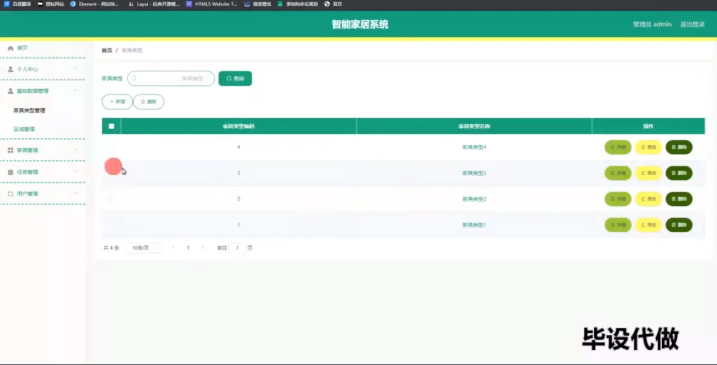
Task: Check the row checkbox for 家具类型1
Action: click(111, 225)
